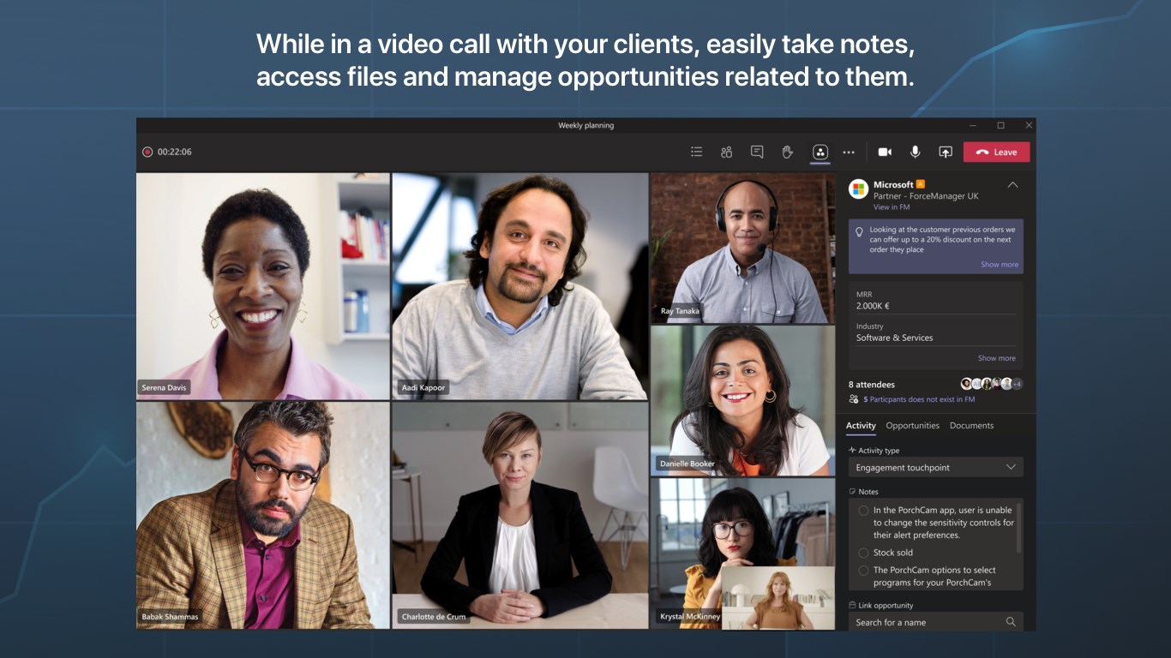
Task: Switch to the Documents tab
Action: pyautogui.click(x=971, y=426)
